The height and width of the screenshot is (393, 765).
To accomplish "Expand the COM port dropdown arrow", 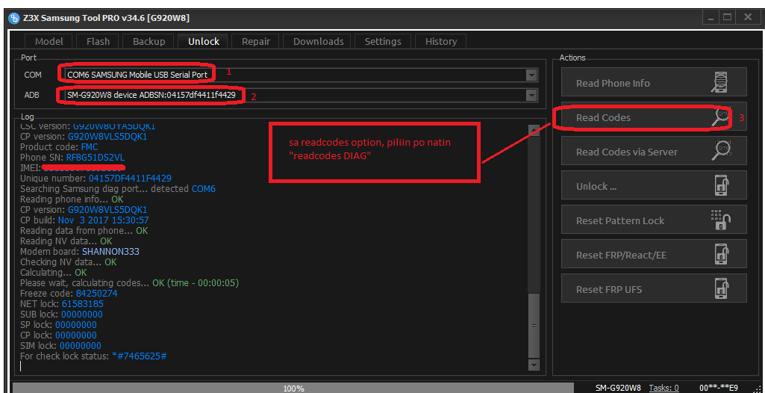I will point(531,75).
